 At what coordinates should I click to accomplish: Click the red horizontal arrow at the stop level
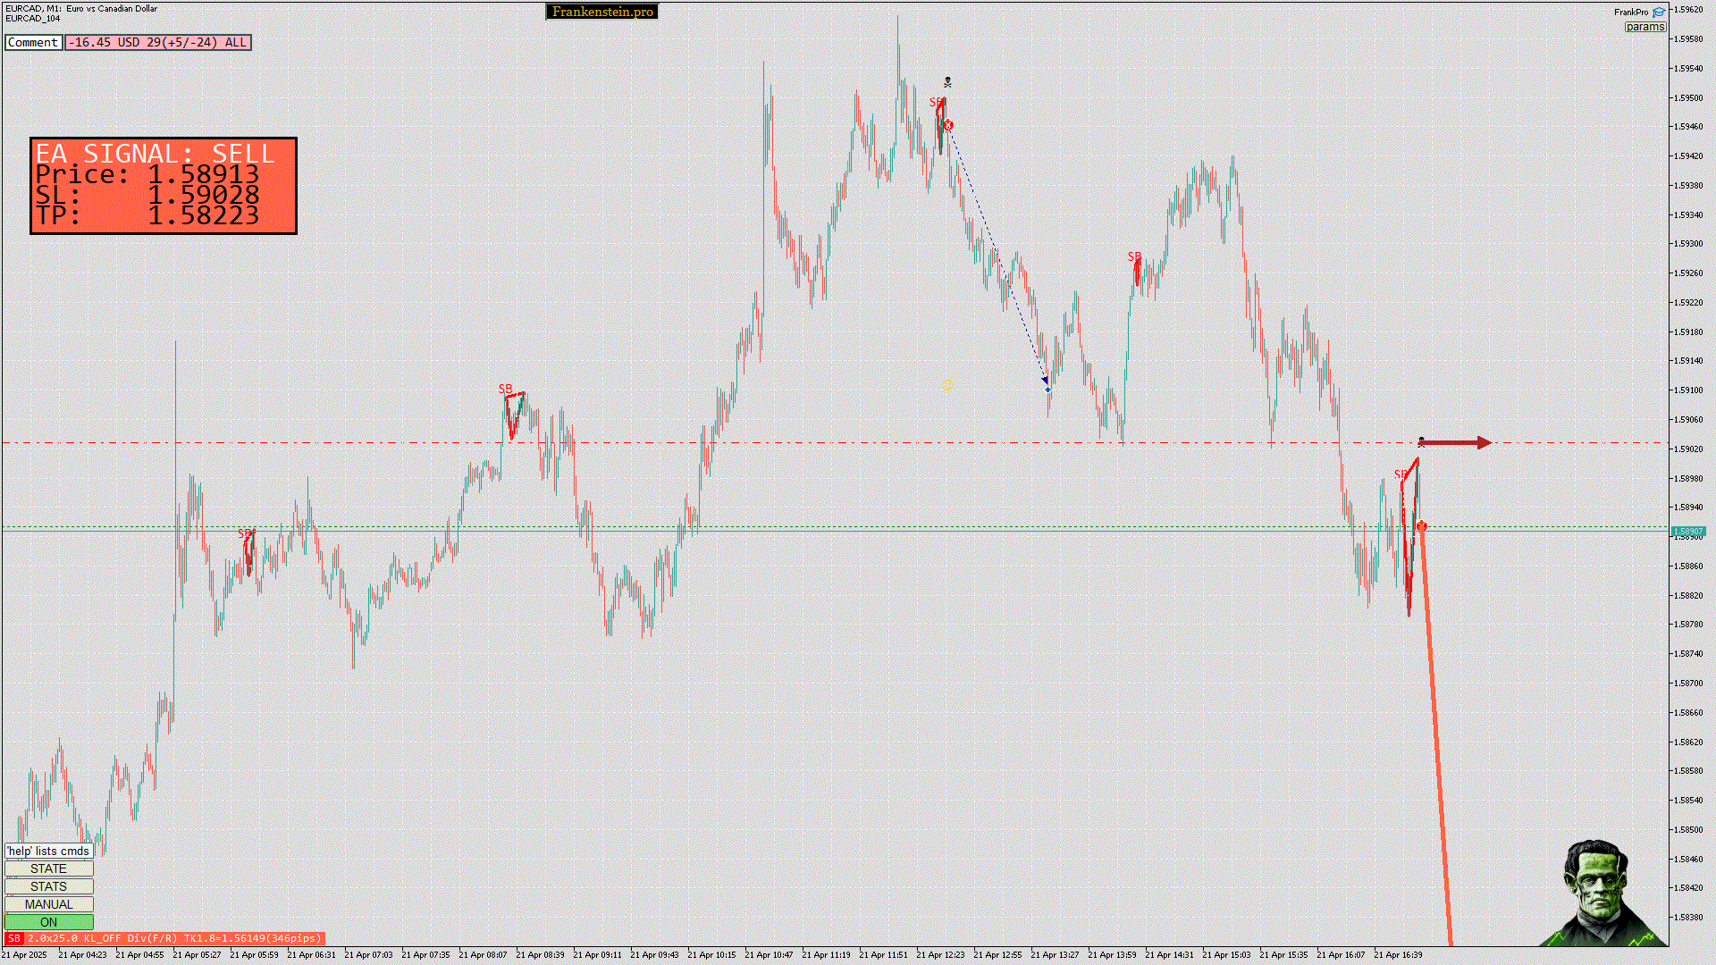tap(1455, 442)
